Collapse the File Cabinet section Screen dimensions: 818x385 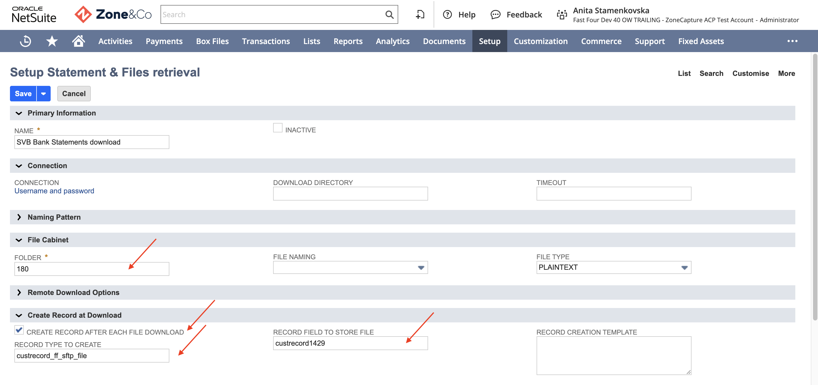click(x=19, y=240)
